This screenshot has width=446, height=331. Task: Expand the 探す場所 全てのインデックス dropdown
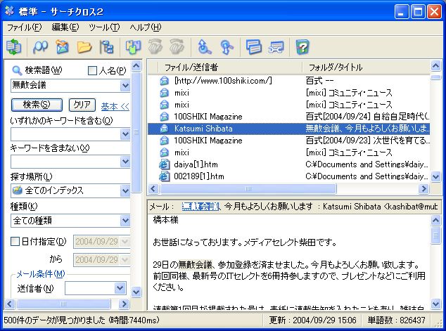coord(125,190)
